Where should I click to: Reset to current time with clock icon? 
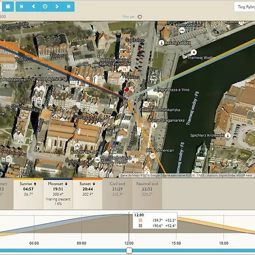coord(45,6)
